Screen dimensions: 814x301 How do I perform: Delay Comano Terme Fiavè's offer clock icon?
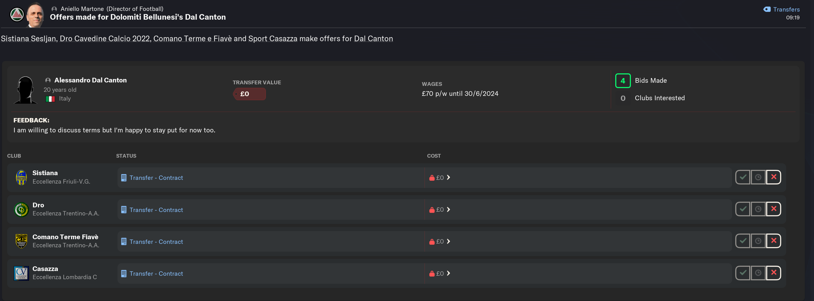[758, 241]
